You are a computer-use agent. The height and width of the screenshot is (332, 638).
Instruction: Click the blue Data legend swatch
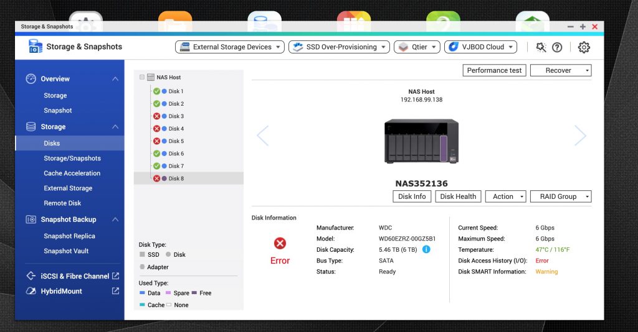(142, 293)
